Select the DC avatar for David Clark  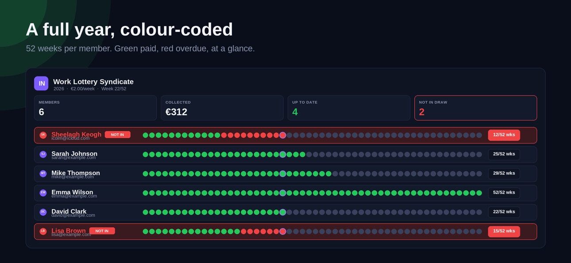(x=43, y=212)
